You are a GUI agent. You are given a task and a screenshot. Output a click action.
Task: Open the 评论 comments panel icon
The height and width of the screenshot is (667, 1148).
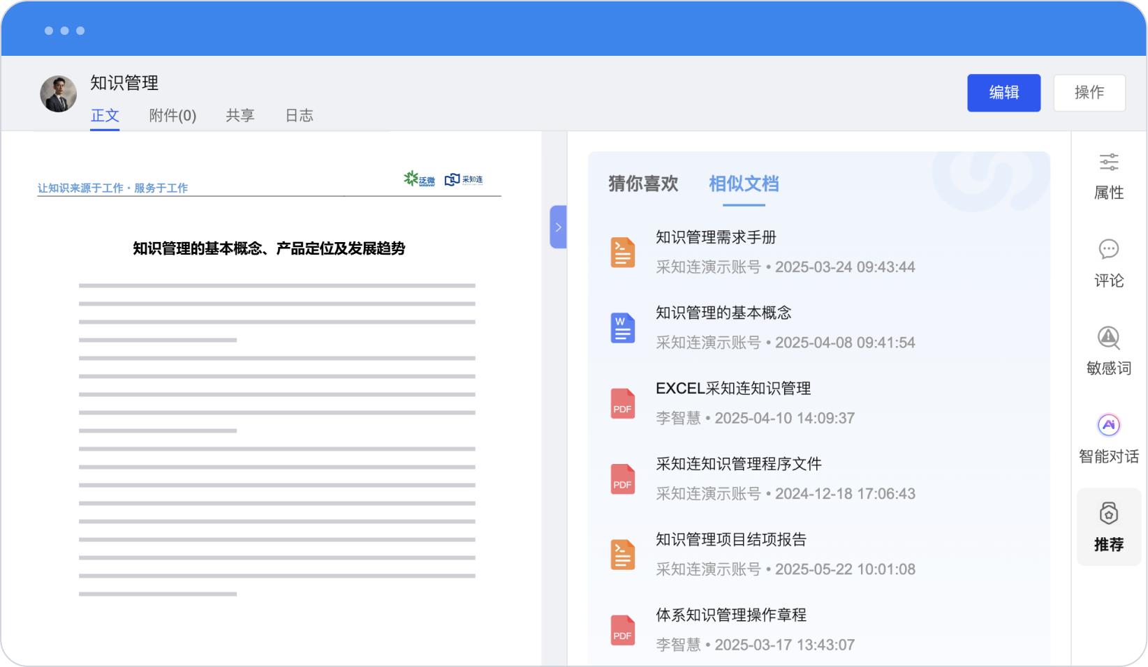1108,250
